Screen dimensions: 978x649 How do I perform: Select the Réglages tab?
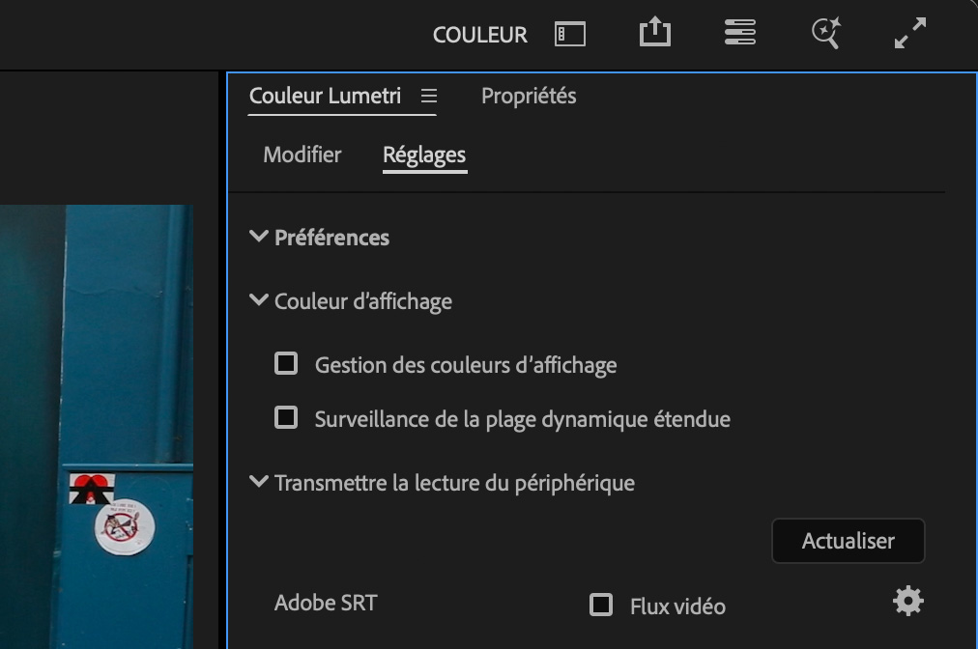click(x=424, y=155)
